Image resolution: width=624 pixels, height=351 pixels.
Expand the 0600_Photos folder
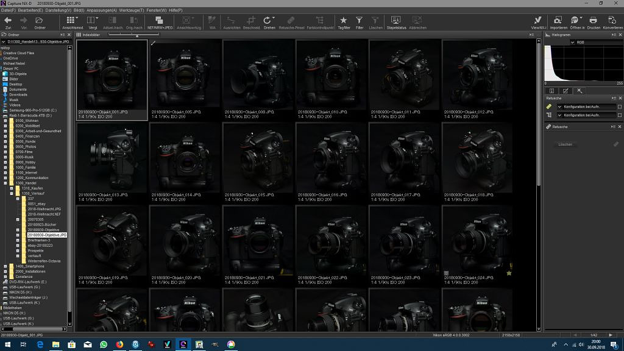5,146
